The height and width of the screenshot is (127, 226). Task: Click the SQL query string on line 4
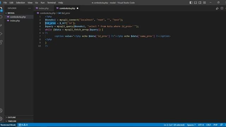point(112,26)
